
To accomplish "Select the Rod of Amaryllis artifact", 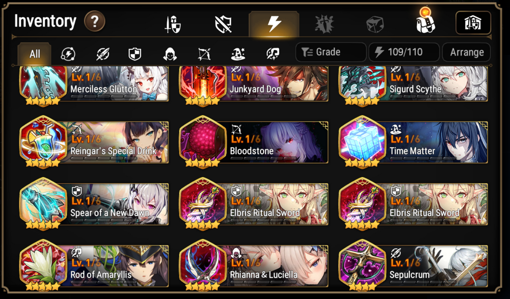I will 94,266.
